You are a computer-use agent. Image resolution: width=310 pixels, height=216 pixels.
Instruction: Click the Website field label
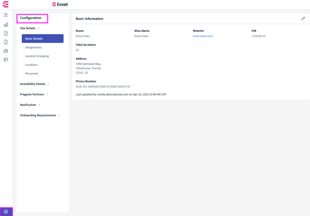coord(198,31)
